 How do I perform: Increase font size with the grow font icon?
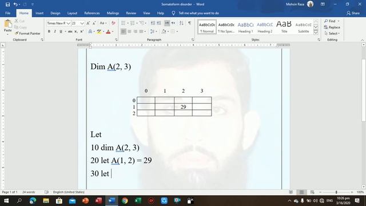tap(88, 23)
